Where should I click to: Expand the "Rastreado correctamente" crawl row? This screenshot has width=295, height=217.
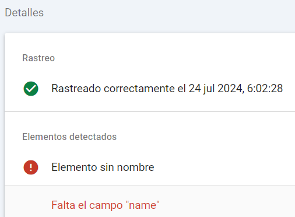tap(150, 89)
